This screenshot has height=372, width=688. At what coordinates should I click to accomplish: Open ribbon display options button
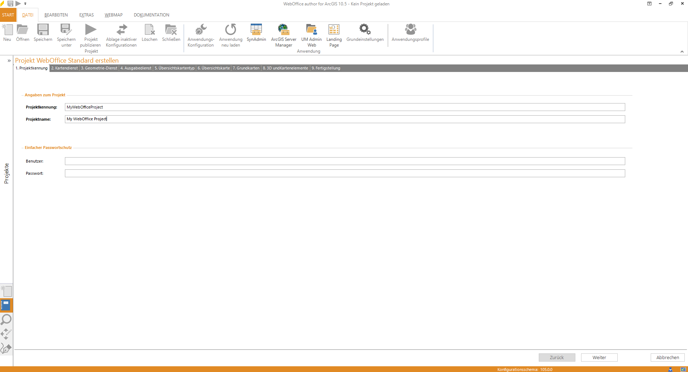point(649,4)
